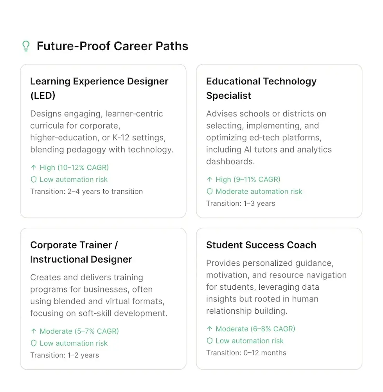Image resolution: width=383 pixels, height=392 pixels.
Task: Select the Corporate Trainer / Instructional Designer heading
Action: pyautogui.click(x=81, y=252)
